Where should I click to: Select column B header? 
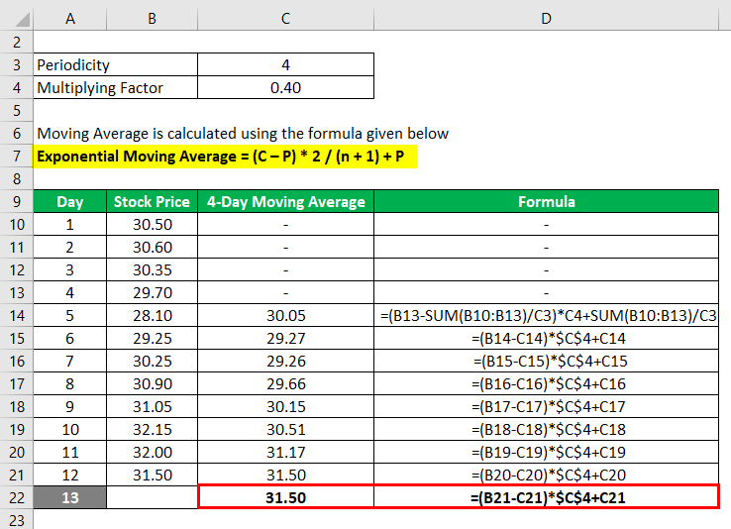pos(152,19)
